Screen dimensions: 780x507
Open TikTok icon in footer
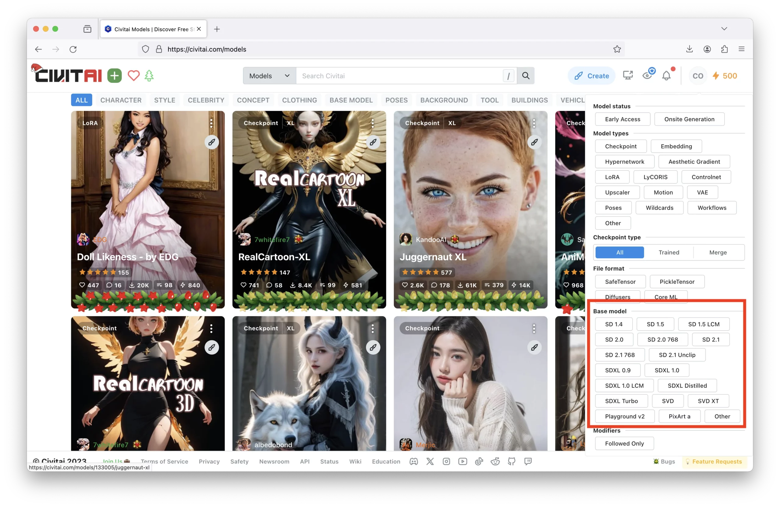pos(479,461)
